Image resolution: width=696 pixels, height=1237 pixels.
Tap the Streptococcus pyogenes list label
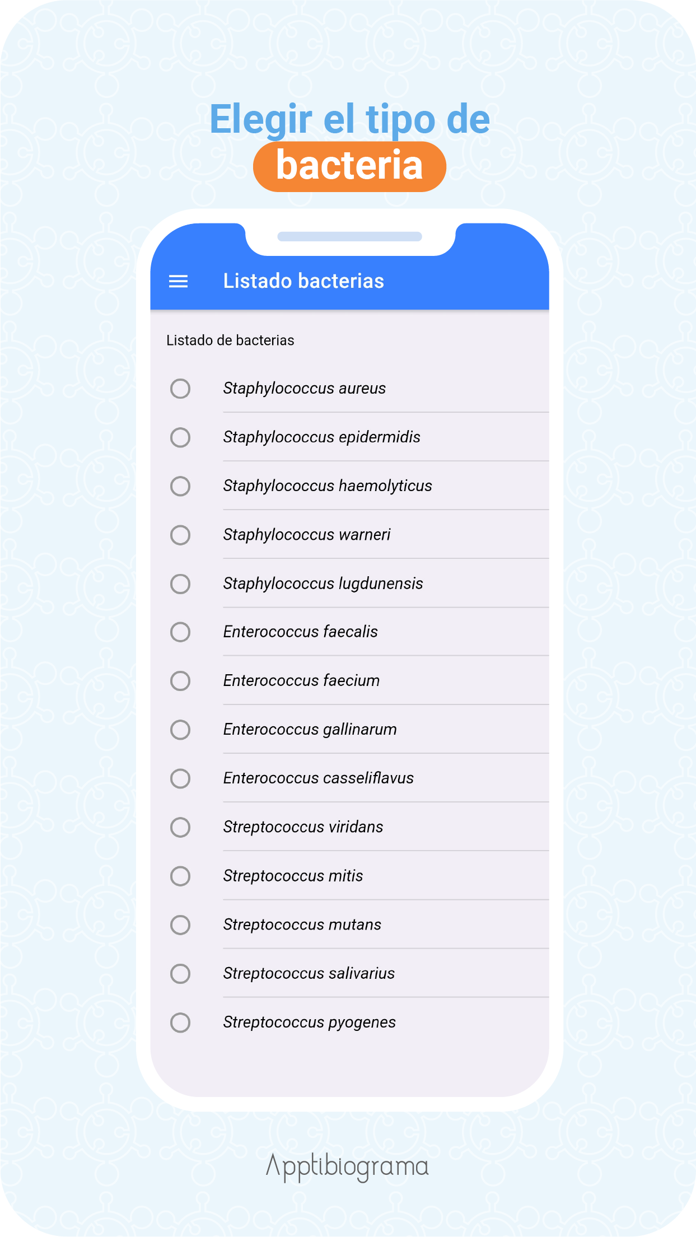(310, 1023)
